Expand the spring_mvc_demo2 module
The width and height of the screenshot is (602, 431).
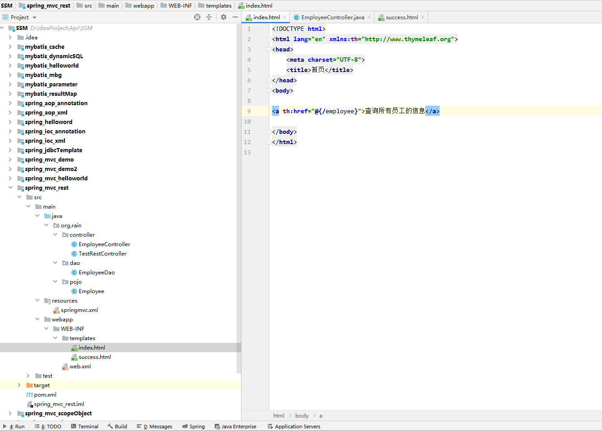pos(10,169)
